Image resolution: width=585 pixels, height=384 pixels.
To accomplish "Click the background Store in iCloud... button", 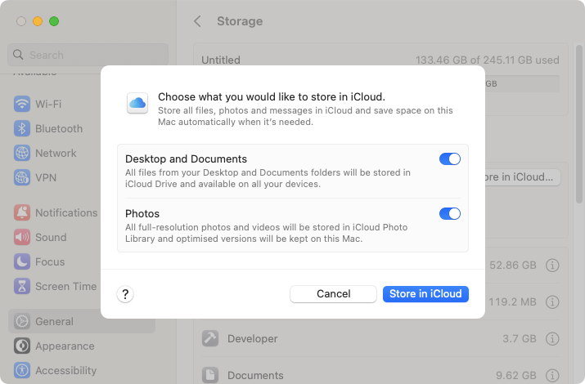I will 522,177.
